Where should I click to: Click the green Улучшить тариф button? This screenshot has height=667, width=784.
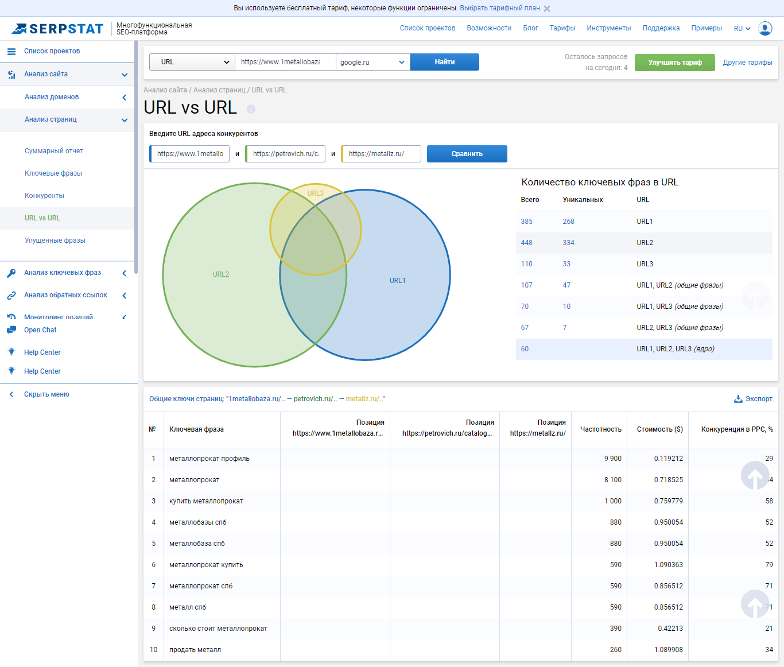[675, 63]
